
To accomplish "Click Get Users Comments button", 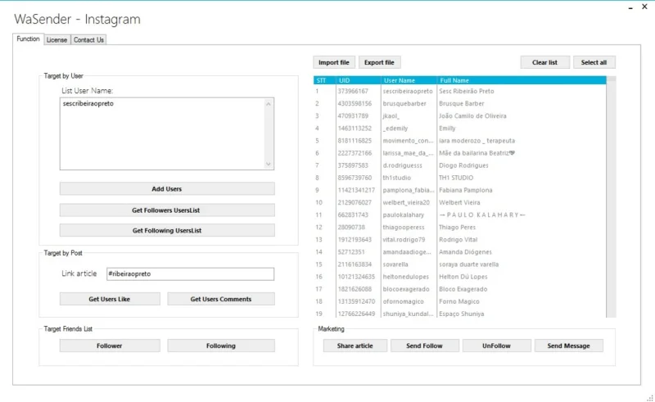I will pos(221,299).
